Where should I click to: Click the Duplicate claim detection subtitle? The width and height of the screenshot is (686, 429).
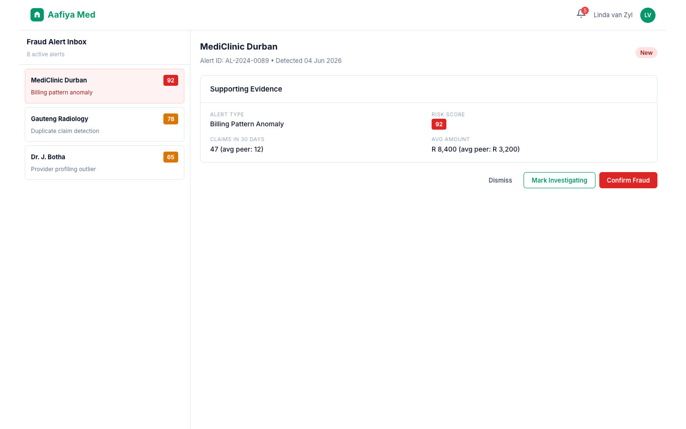click(x=65, y=131)
